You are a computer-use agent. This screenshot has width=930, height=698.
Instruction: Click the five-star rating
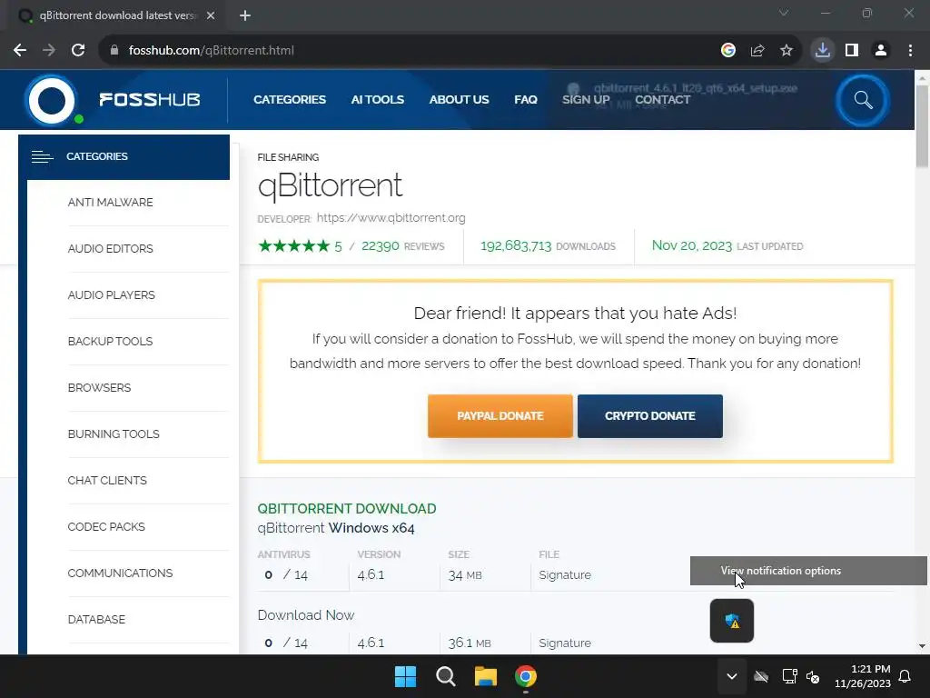(x=293, y=245)
